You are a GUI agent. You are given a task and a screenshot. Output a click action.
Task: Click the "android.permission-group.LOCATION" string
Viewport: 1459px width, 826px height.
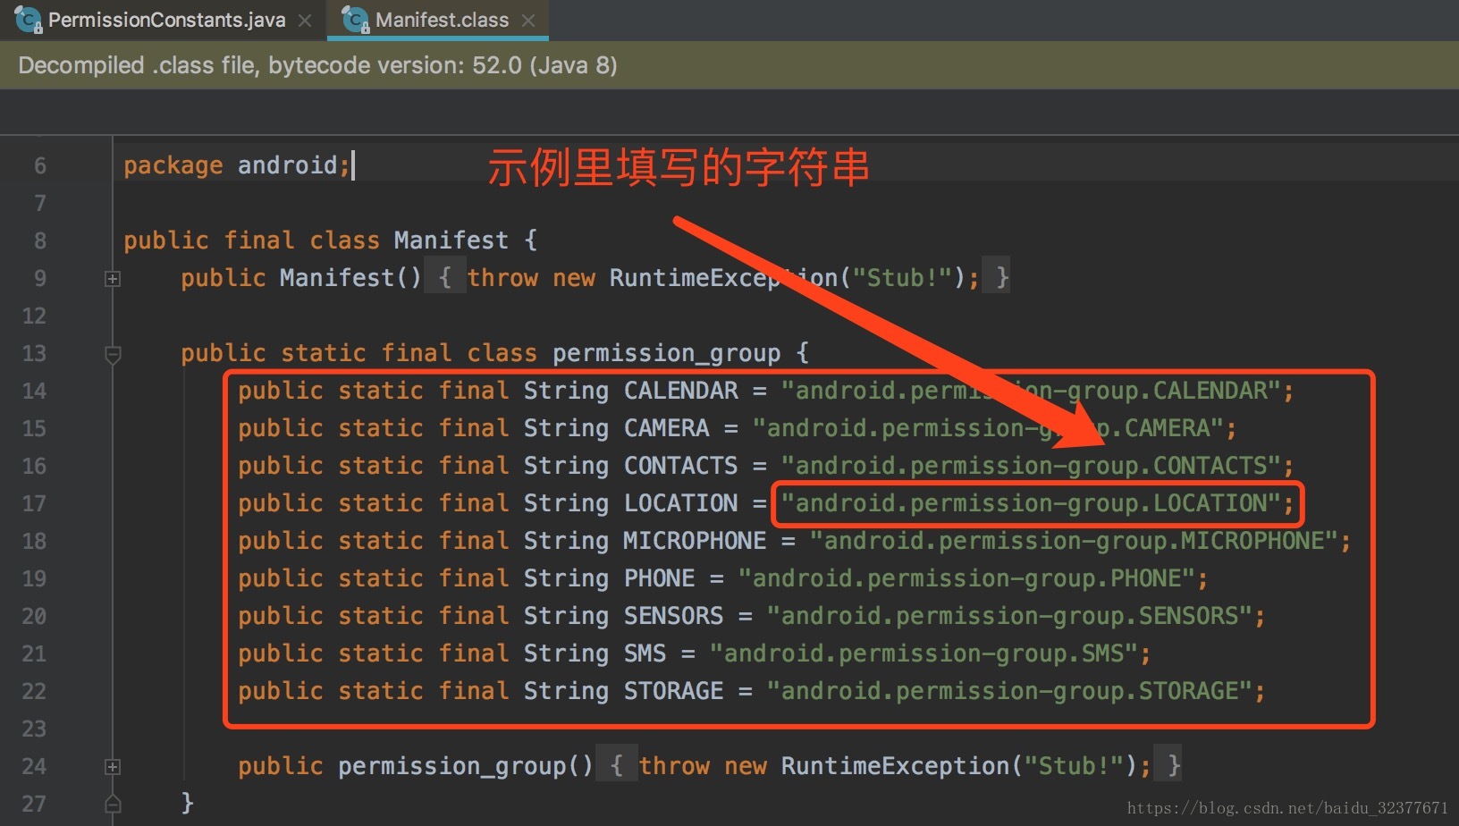point(1032,503)
